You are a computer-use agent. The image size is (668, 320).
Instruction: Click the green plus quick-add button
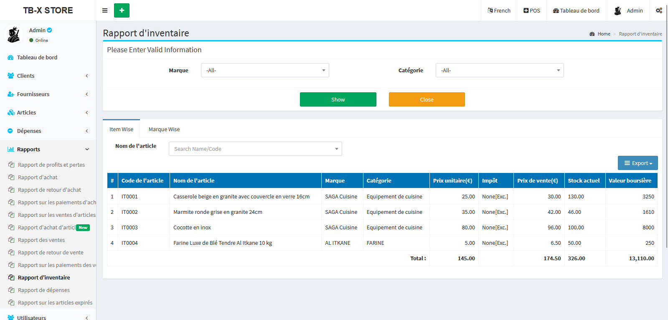click(122, 10)
